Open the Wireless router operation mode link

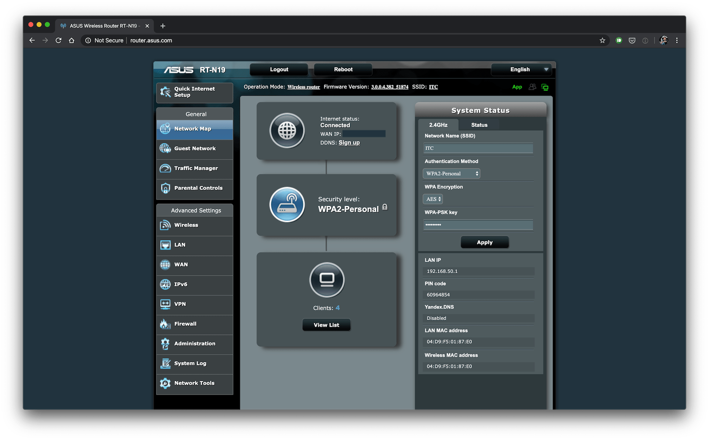point(304,87)
